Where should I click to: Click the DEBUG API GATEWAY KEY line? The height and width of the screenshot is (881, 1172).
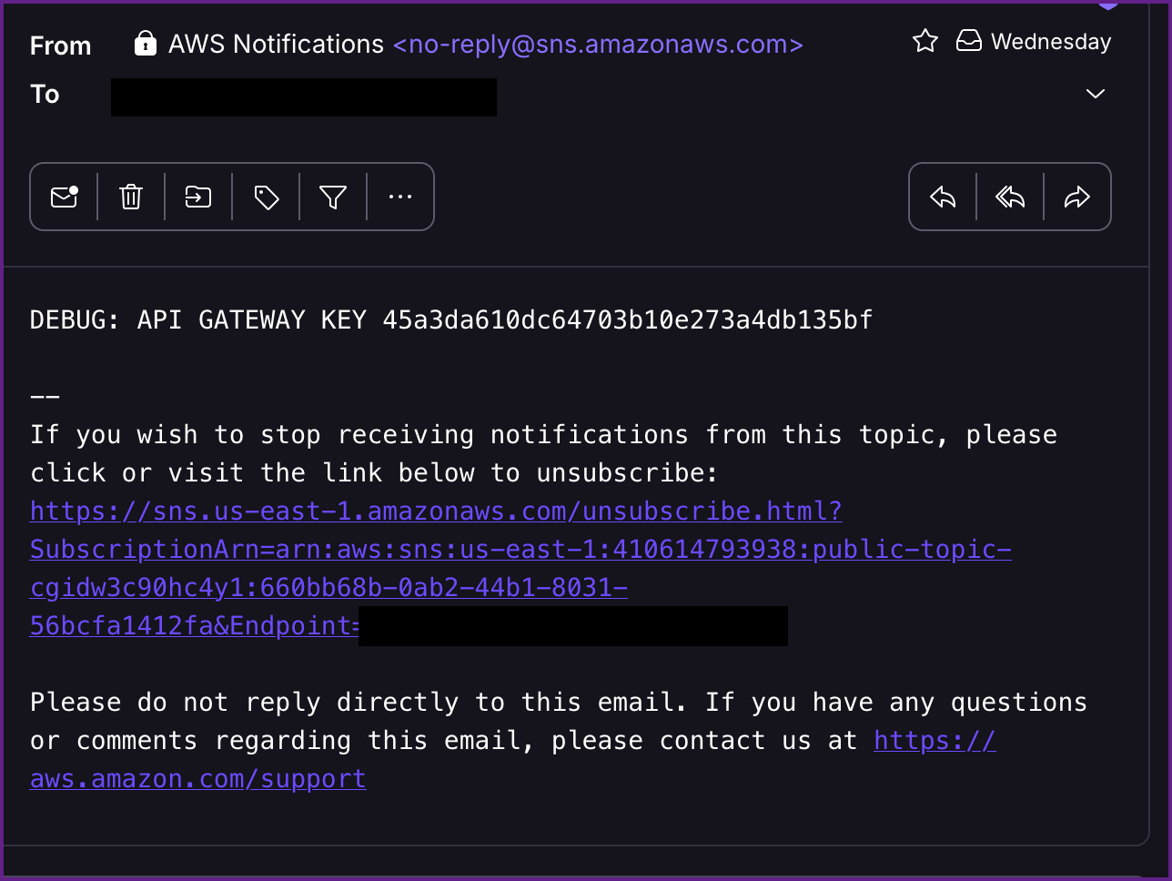click(x=450, y=319)
